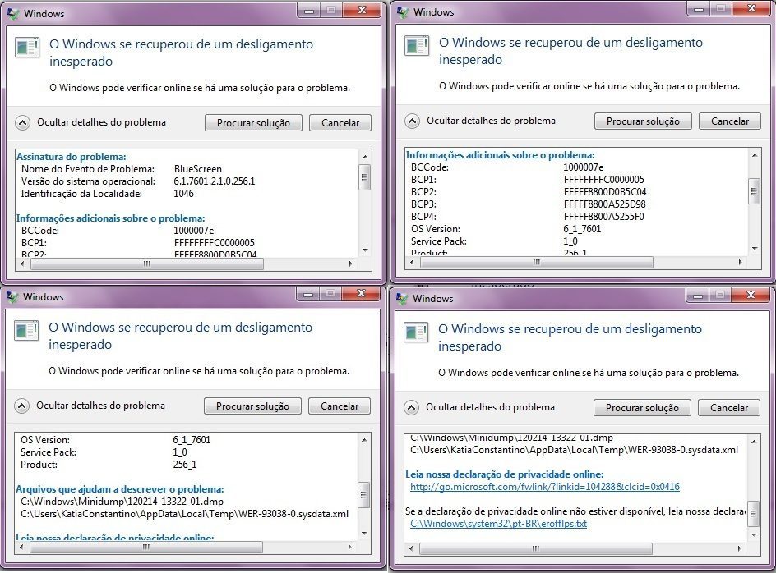Open the go.microsoft.com privacy statement link

click(545, 487)
